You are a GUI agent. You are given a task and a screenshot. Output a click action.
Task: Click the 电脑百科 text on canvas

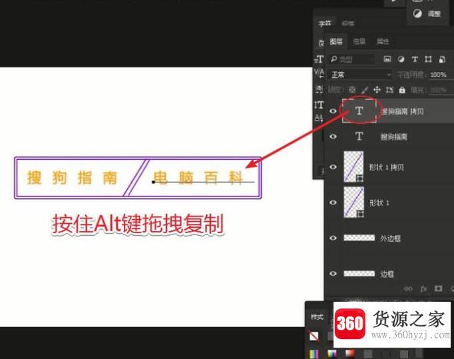click(198, 178)
